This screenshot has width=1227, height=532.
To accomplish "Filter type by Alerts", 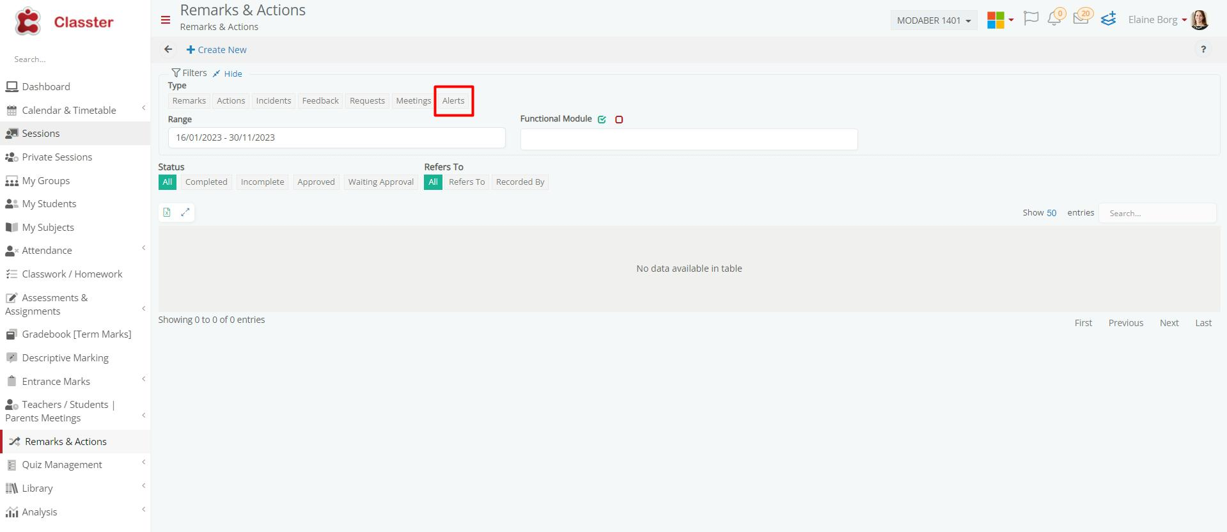I will coord(453,100).
